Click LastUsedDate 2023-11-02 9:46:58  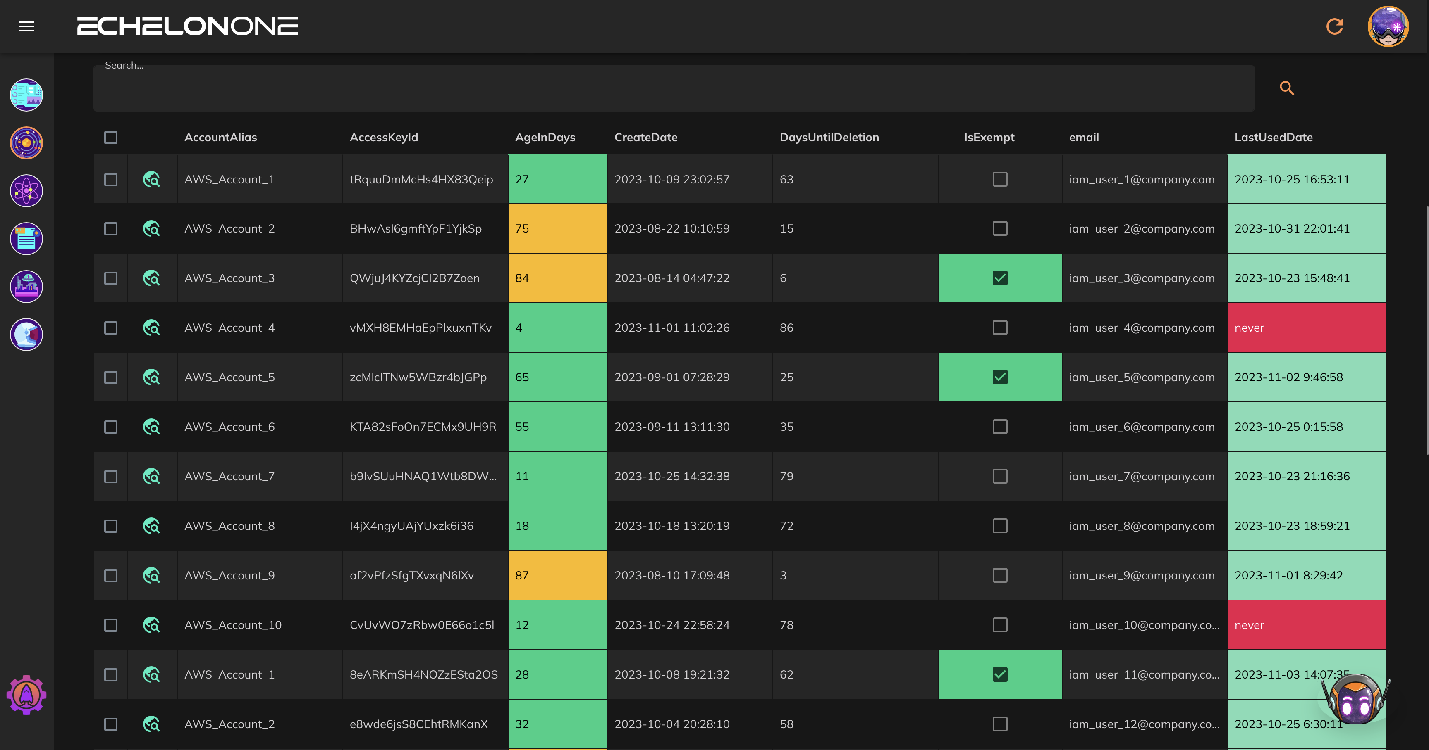click(x=1289, y=377)
